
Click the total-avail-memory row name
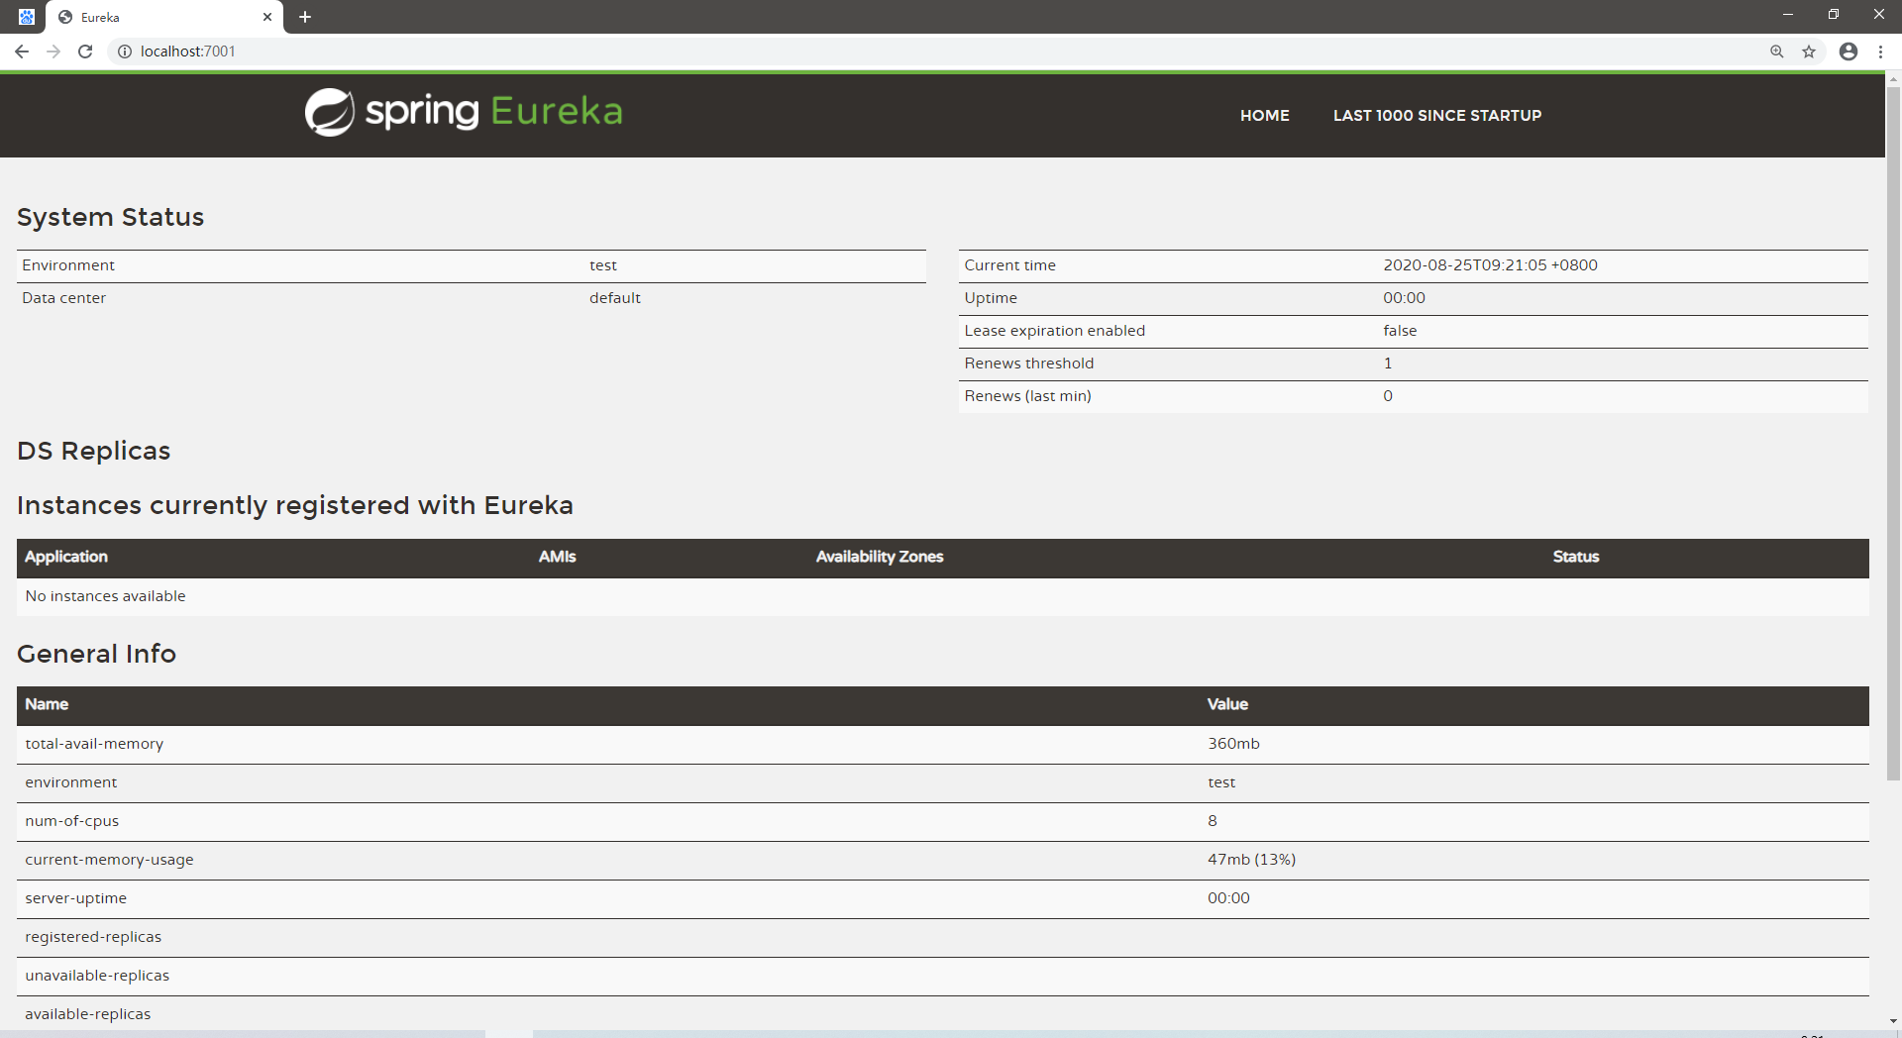[94, 744]
